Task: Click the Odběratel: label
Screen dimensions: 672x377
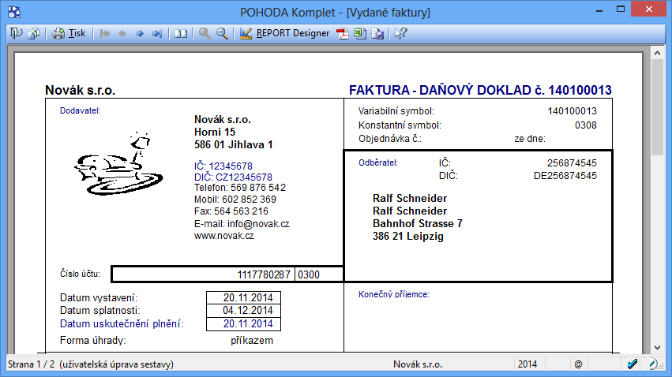Action: click(x=378, y=162)
